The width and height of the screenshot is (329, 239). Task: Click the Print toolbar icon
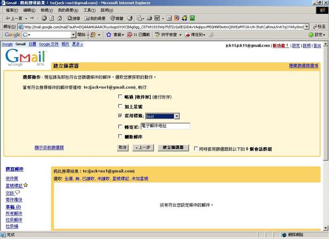coord(149,18)
